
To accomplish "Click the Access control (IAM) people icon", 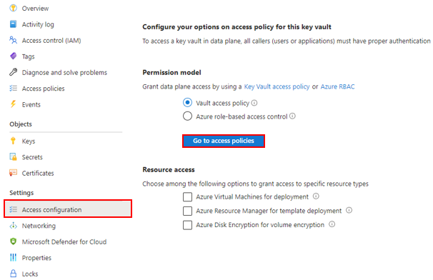I will tap(14, 40).
